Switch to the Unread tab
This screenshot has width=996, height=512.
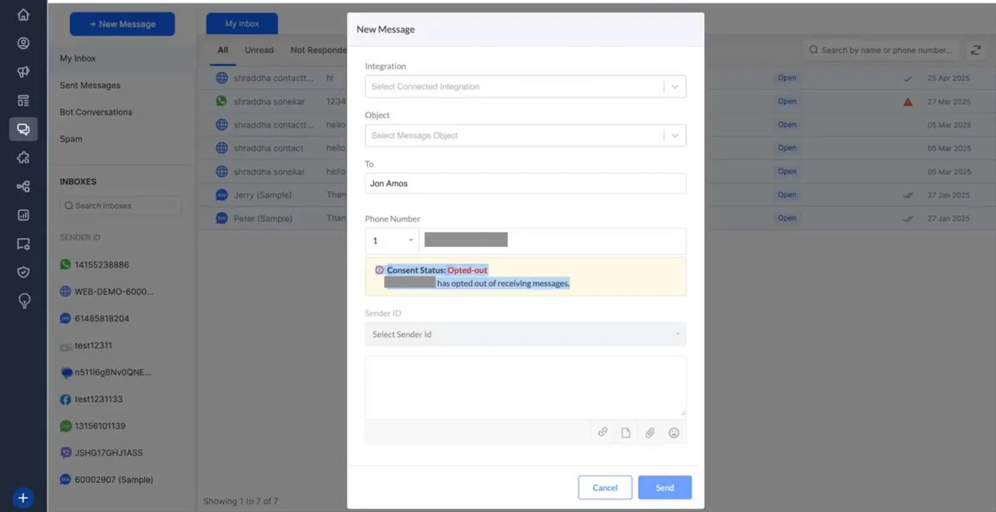(x=259, y=50)
